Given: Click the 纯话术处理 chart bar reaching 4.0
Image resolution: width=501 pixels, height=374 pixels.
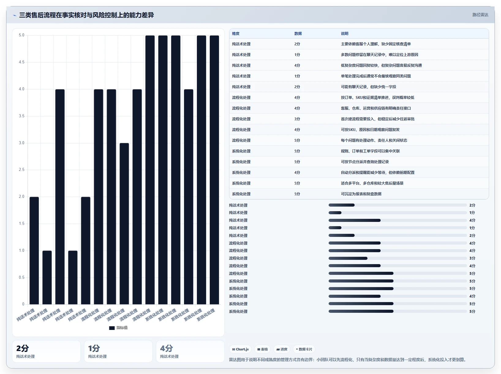Looking at the screenshot, I should [60, 196].
